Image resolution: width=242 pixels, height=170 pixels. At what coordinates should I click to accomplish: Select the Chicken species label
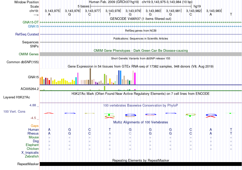pos(33,149)
